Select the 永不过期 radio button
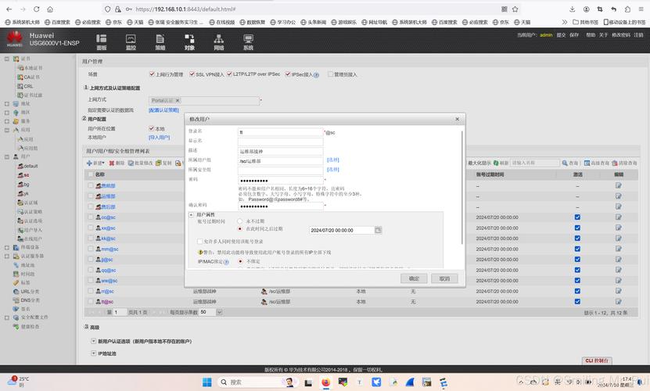Screen dimensions: 650x391 [239, 221]
